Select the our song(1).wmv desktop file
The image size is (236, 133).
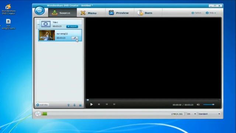point(8,24)
